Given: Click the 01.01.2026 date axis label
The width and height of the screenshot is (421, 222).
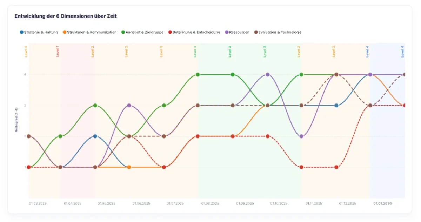Looking at the screenshot, I should (382, 203).
